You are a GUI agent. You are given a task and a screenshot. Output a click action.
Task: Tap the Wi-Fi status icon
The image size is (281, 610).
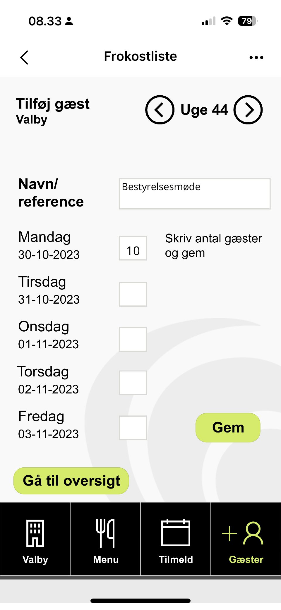(227, 21)
